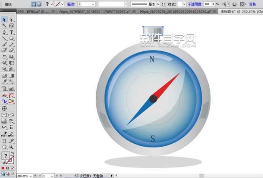Open fill color dropdown in control bar

[x=52, y=4]
